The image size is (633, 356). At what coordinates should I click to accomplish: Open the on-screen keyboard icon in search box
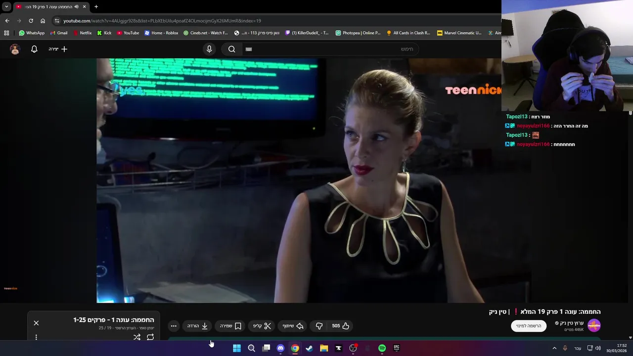249,49
